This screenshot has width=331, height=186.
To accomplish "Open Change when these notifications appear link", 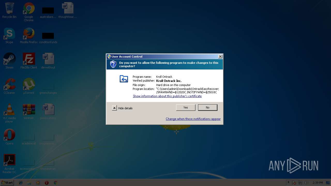I will click(193, 119).
